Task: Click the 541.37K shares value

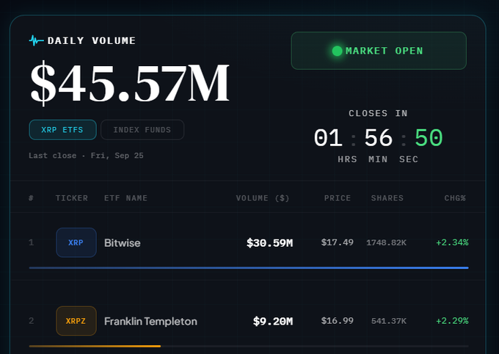Action: pos(389,321)
